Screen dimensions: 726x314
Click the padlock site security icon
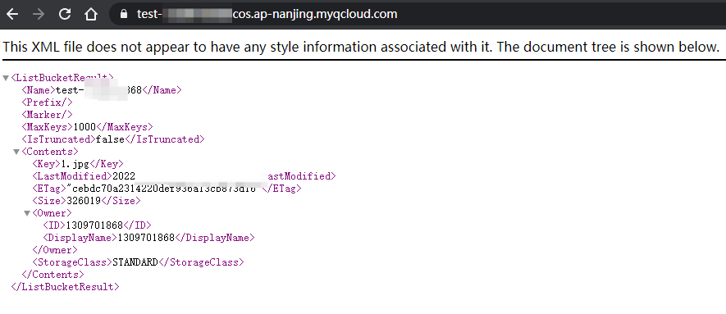(123, 14)
